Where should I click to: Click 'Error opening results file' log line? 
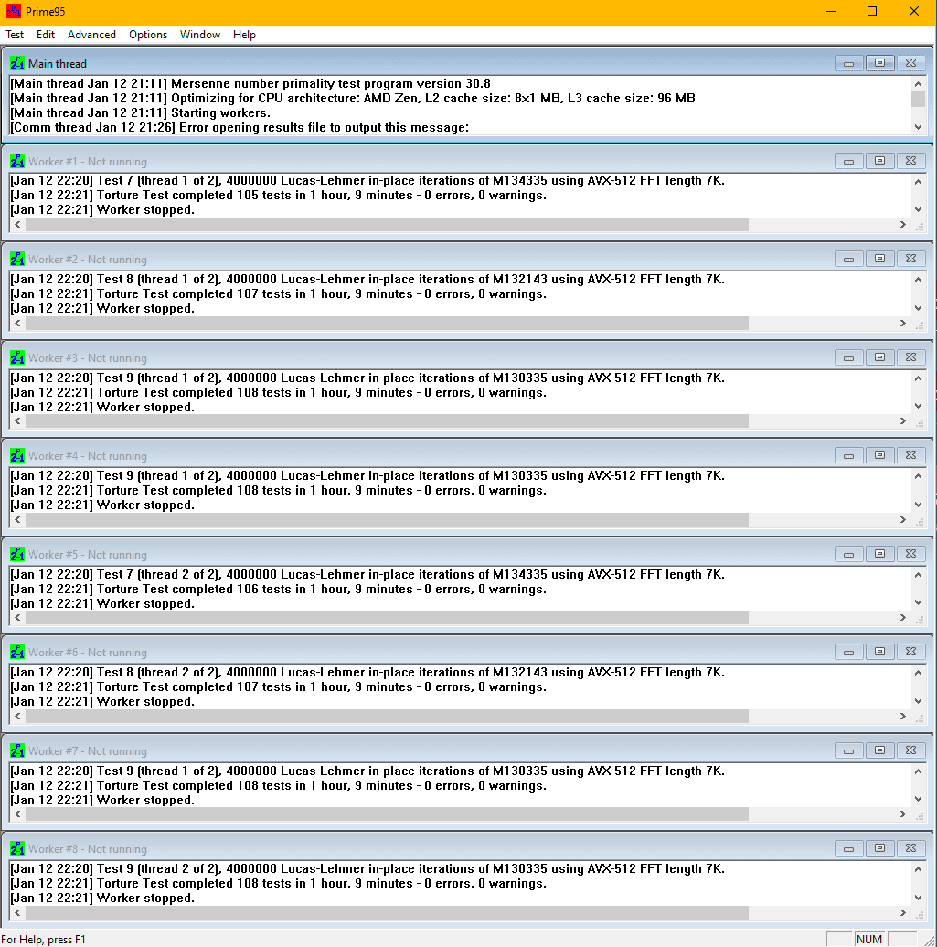pos(240,127)
